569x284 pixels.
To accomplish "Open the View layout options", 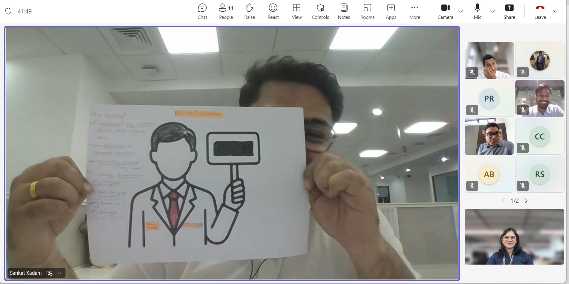I will point(297,11).
